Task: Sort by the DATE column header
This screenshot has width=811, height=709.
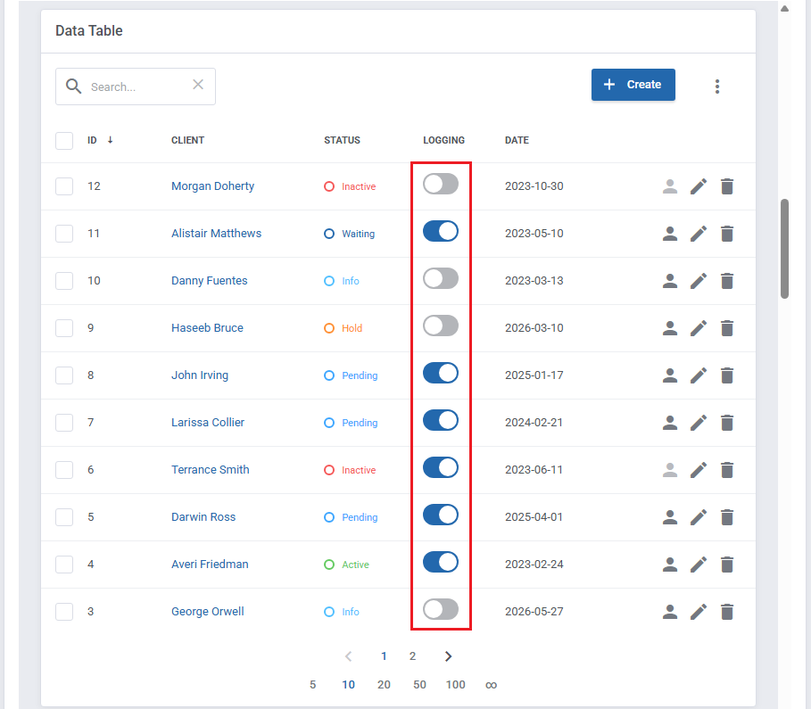Action: (x=517, y=140)
